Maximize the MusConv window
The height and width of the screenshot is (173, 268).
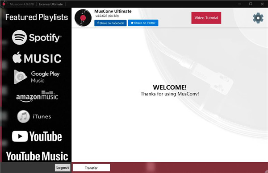tap(251, 4)
